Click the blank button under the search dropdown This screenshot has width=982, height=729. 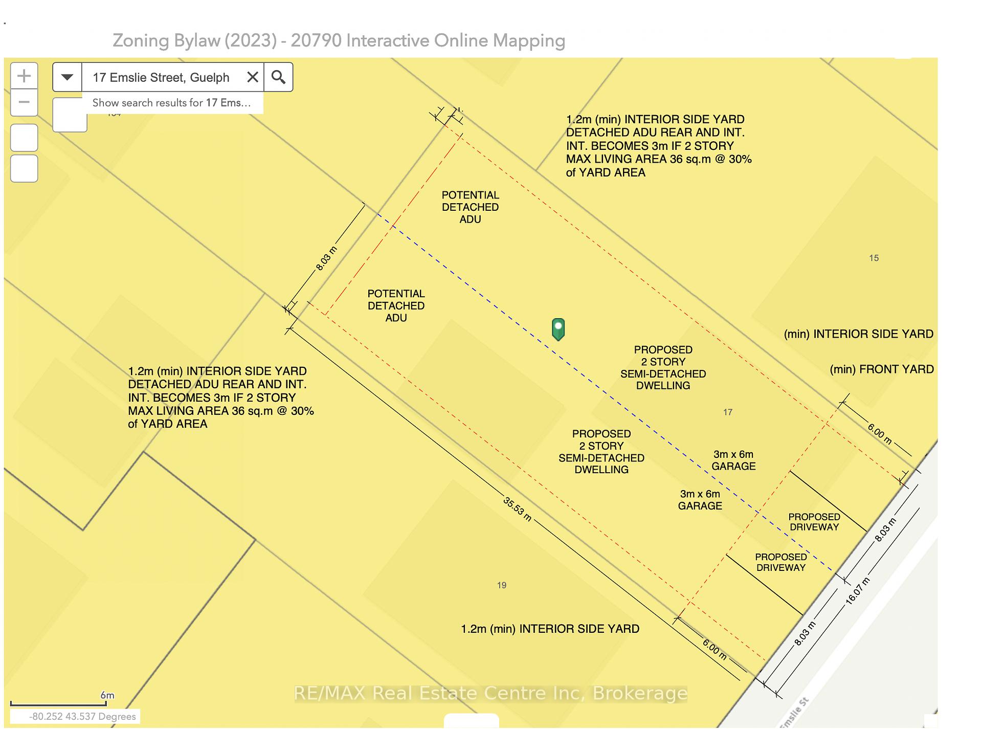[x=70, y=115]
